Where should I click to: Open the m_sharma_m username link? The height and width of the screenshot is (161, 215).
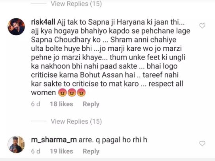point(54,140)
